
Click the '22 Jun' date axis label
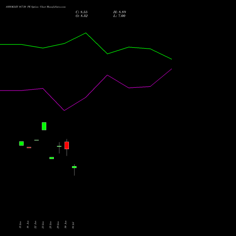35,225
